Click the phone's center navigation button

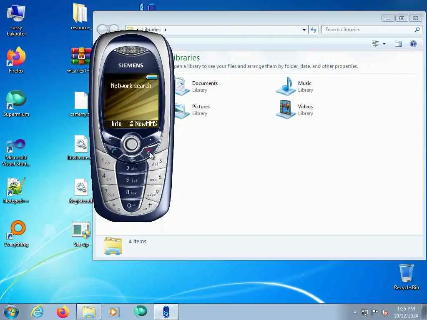coord(131,144)
